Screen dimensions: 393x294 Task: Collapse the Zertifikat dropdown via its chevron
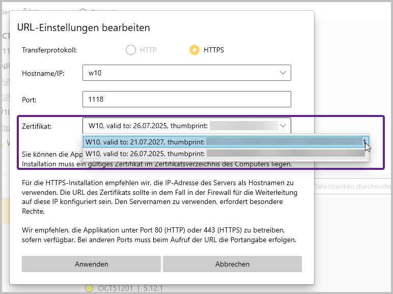(x=283, y=125)
